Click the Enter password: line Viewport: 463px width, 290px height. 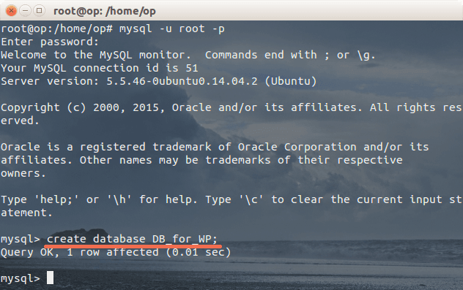tap(50, 42)
